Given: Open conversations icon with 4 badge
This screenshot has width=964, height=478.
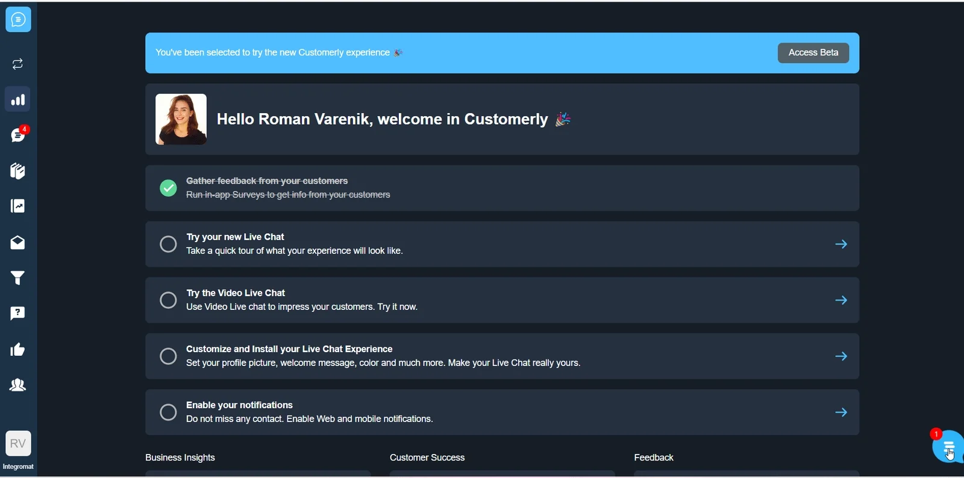Looking at the screenshot, I should coord(18,135).
